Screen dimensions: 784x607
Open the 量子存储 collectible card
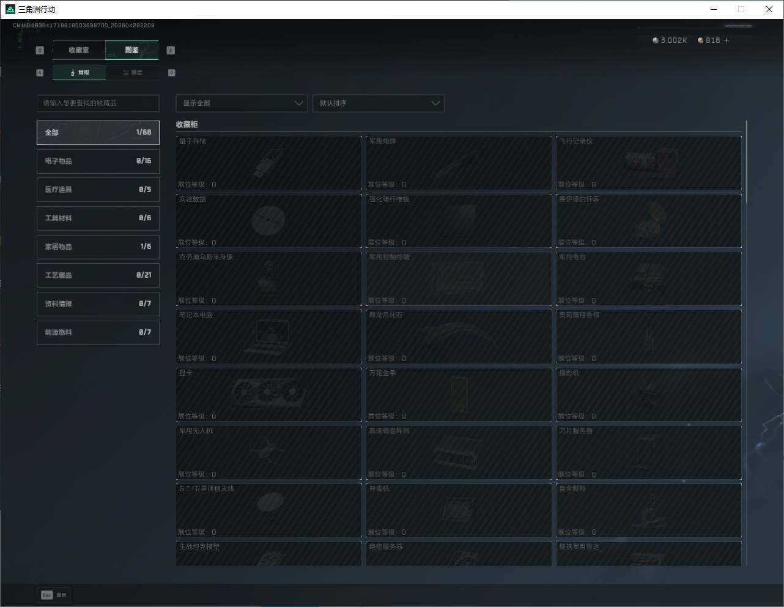click(x=268, y=163)
